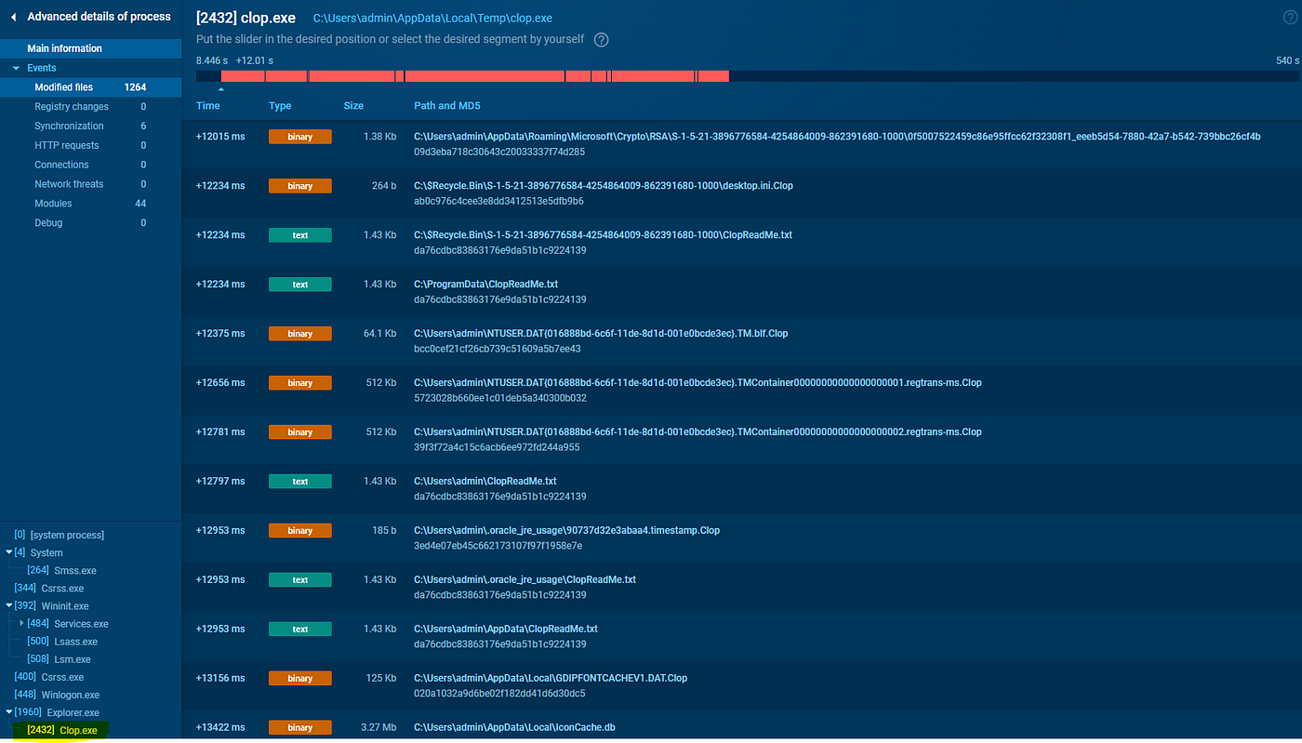Screen dimensions: 1302x743
Task: Click MD5 hash 020a1032a9d6be02f182dd41d6d30dc5
Action: (x=499, y=694)
